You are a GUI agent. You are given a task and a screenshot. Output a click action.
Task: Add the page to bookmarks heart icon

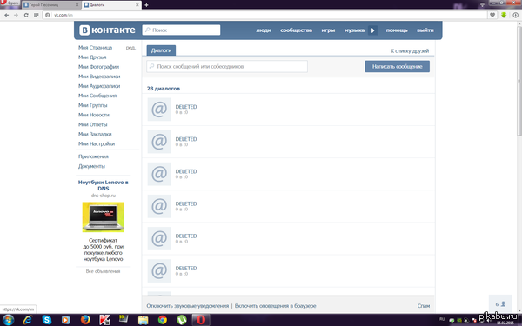pos(492,15)
